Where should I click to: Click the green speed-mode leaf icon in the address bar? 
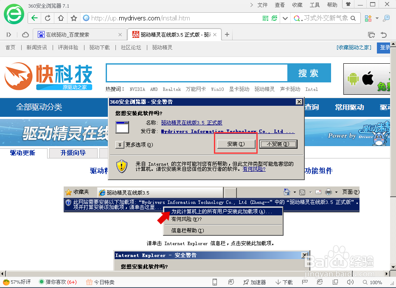(274, 18)
